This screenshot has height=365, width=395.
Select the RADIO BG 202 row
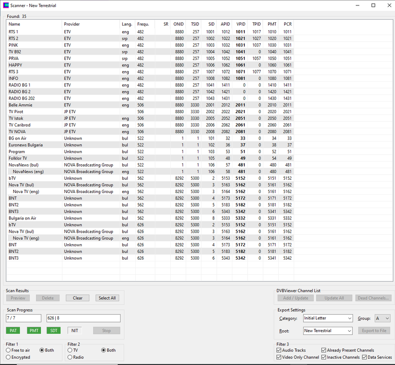click(150, 99)
